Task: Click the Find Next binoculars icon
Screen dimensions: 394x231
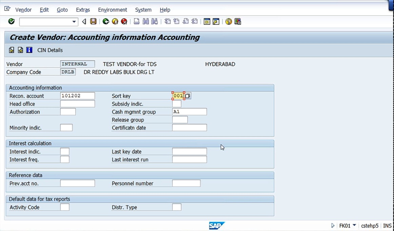Action: 154,21
